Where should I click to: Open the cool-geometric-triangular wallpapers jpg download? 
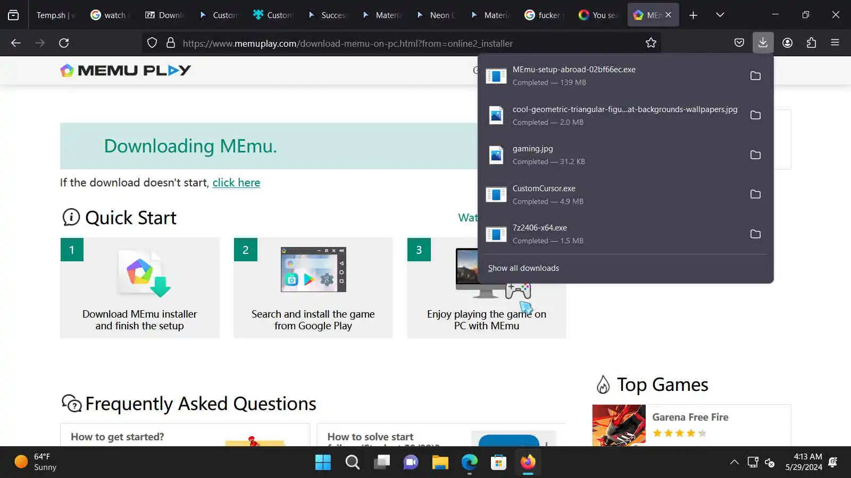point(612,115)
